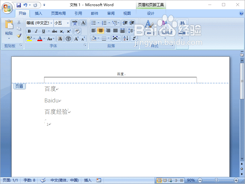Viewport: 245px width, 184px height.
Task: Align text right
Action: (108, 30)
